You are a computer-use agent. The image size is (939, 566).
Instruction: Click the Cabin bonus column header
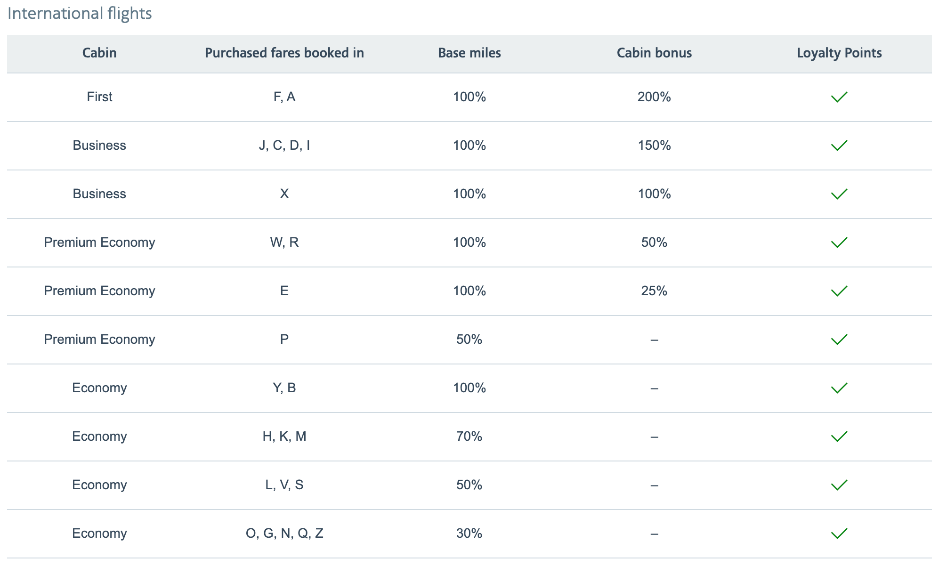pos(654,53)
